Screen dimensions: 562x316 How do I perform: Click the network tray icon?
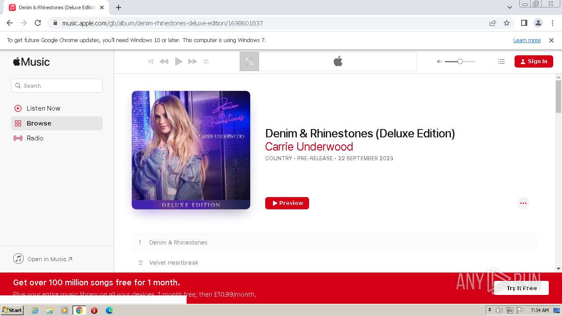(510, 310)
